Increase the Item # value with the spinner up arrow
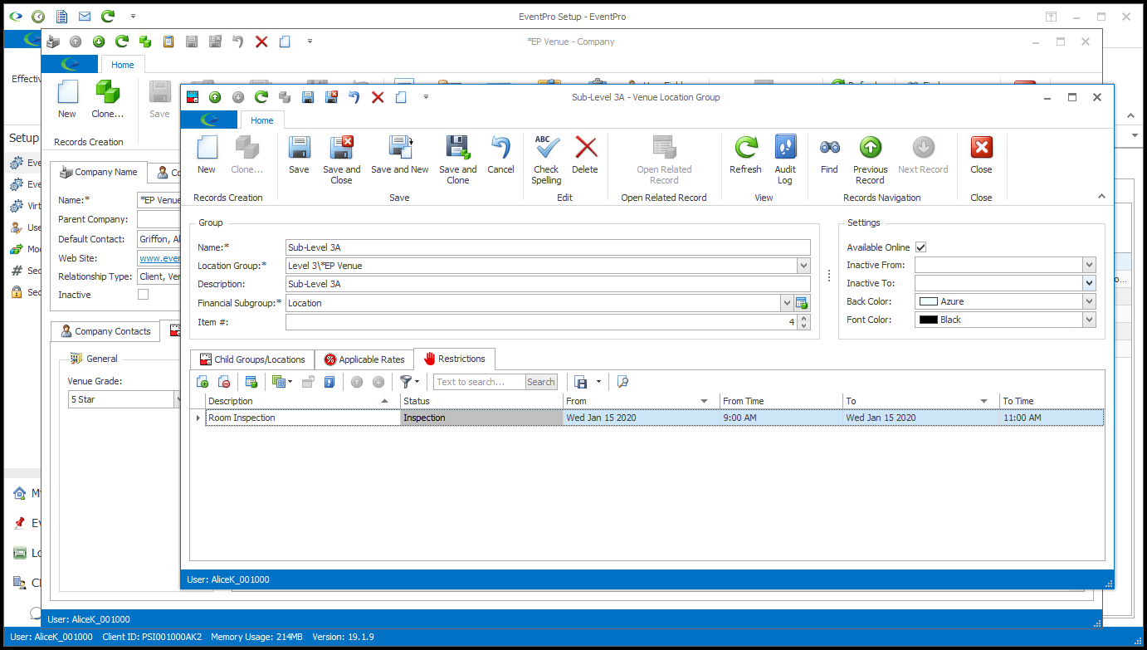Viewport: 1147px width, 650px height. tap(803, 318)
